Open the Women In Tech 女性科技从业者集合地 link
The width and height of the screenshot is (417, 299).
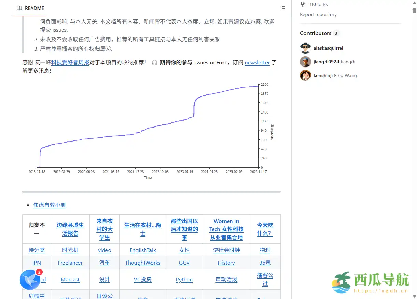click(226, 229)
